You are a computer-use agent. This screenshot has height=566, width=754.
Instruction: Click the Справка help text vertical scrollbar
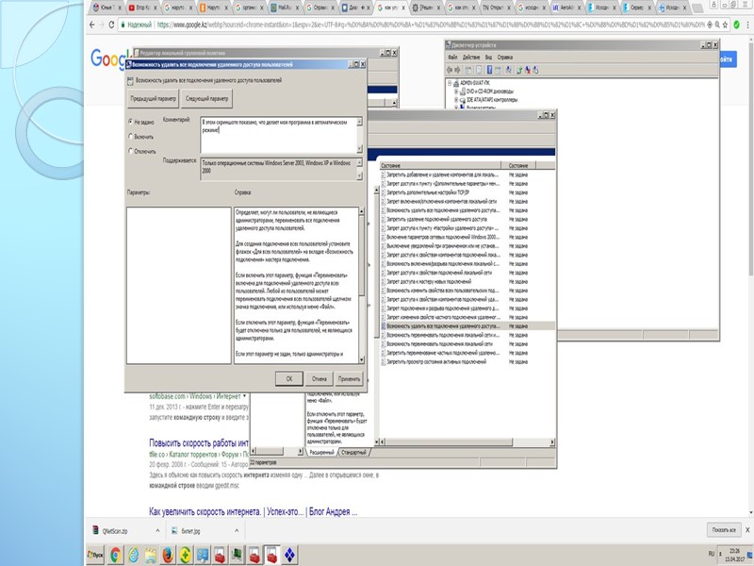[362, 286]
